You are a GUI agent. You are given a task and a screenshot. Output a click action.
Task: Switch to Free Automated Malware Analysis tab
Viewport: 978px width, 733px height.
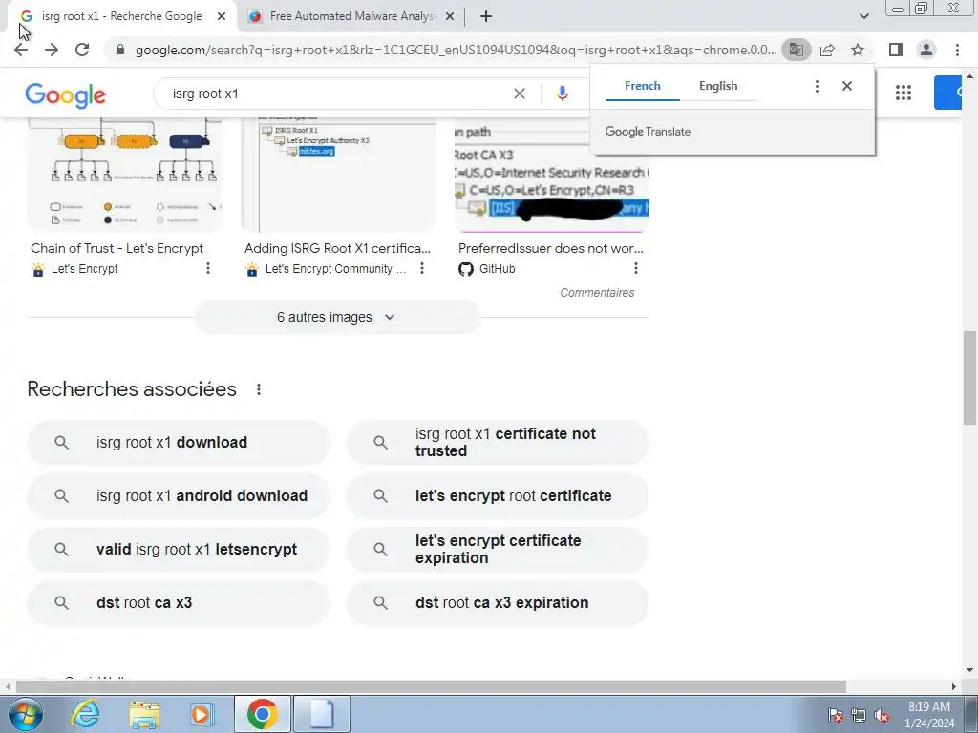click(351, 17)
